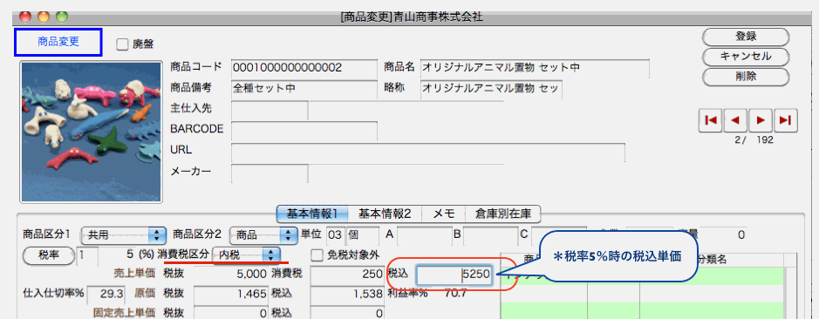Go to the next product record
The width and height of the screenshot is (819, 319).
[761, 120]
